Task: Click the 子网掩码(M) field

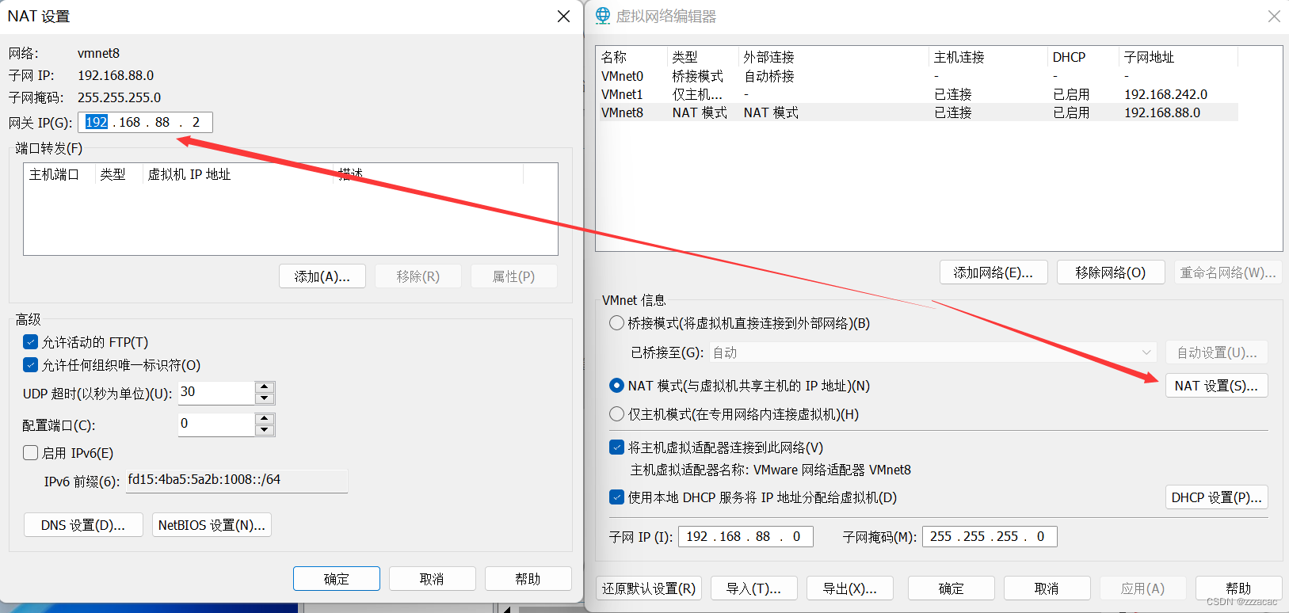Action: click(990, 536)
